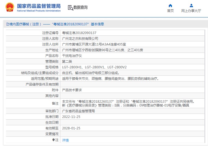Click the 注册人名称 label
The height and width of the screenshot is (146, 208).
click(50, 38)
